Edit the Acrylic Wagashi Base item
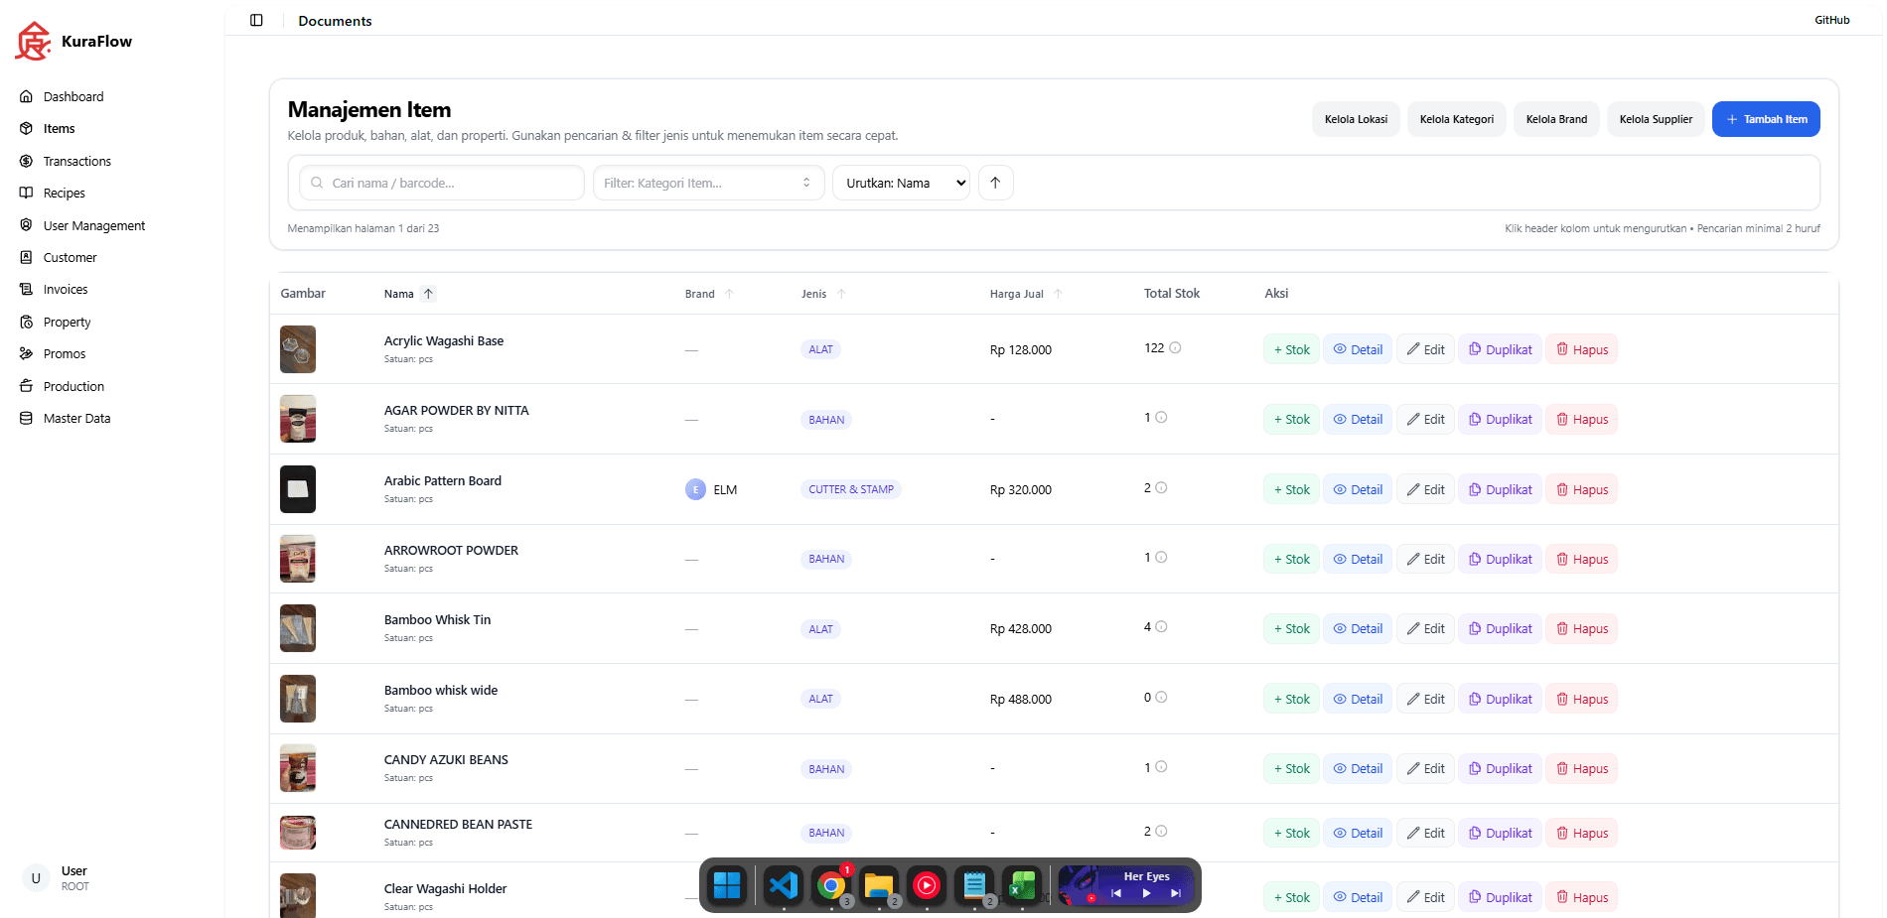The height and width of the screenshot is (918, 1887). (1425, 348)
